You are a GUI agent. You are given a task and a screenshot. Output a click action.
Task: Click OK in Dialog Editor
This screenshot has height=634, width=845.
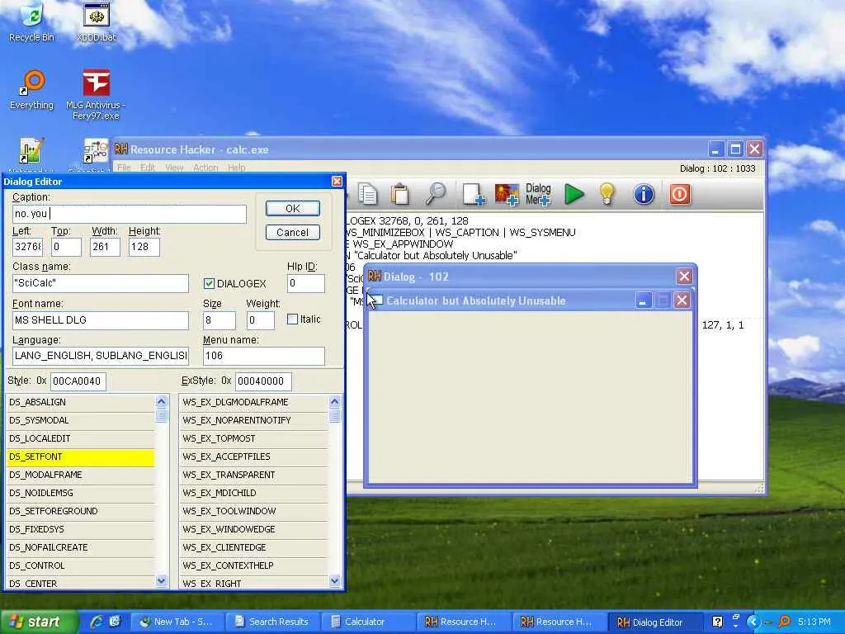pyautogui.click(x=293, y=209)
